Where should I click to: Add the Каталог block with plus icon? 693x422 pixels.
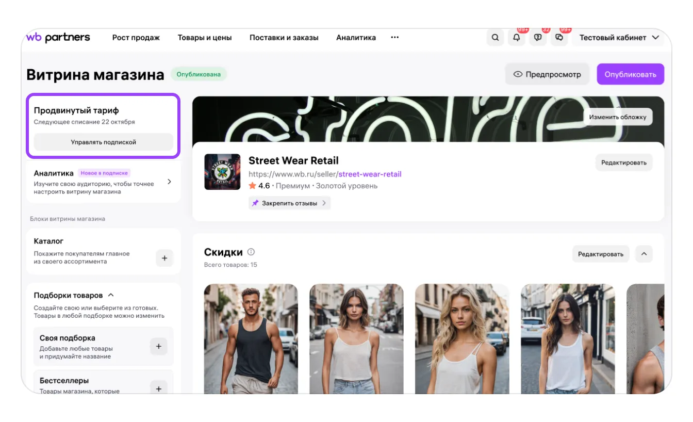coord(164,258)
